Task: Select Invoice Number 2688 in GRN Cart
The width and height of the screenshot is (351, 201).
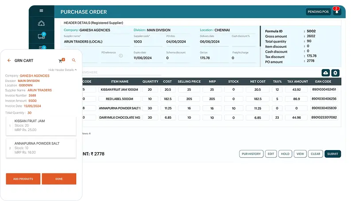Action: (32, 96)
